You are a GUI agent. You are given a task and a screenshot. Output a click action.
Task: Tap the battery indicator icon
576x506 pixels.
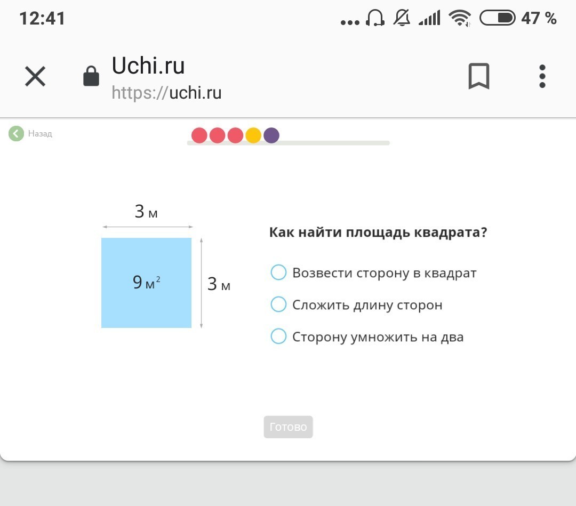pyautogui.click(x=498, y=18)
